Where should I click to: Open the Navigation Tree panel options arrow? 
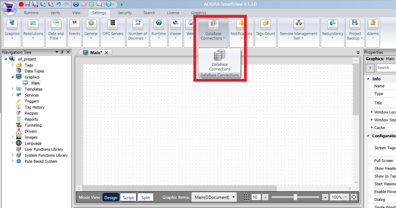pos(57,52)
